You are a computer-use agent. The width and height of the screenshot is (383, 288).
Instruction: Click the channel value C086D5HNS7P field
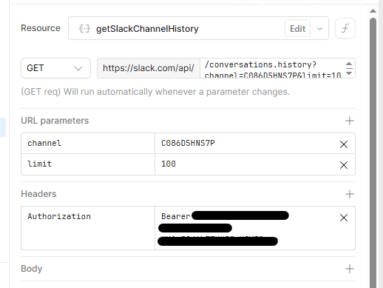[246, 144]
